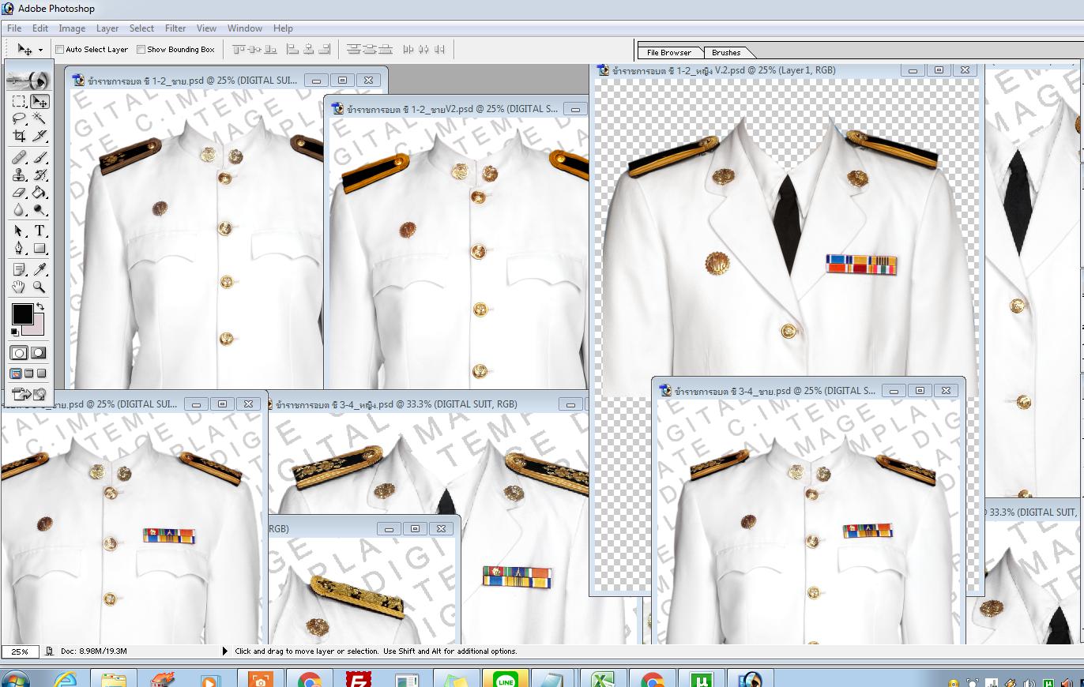
Task: Check the Show Bounding Box option
Action: 142,49
